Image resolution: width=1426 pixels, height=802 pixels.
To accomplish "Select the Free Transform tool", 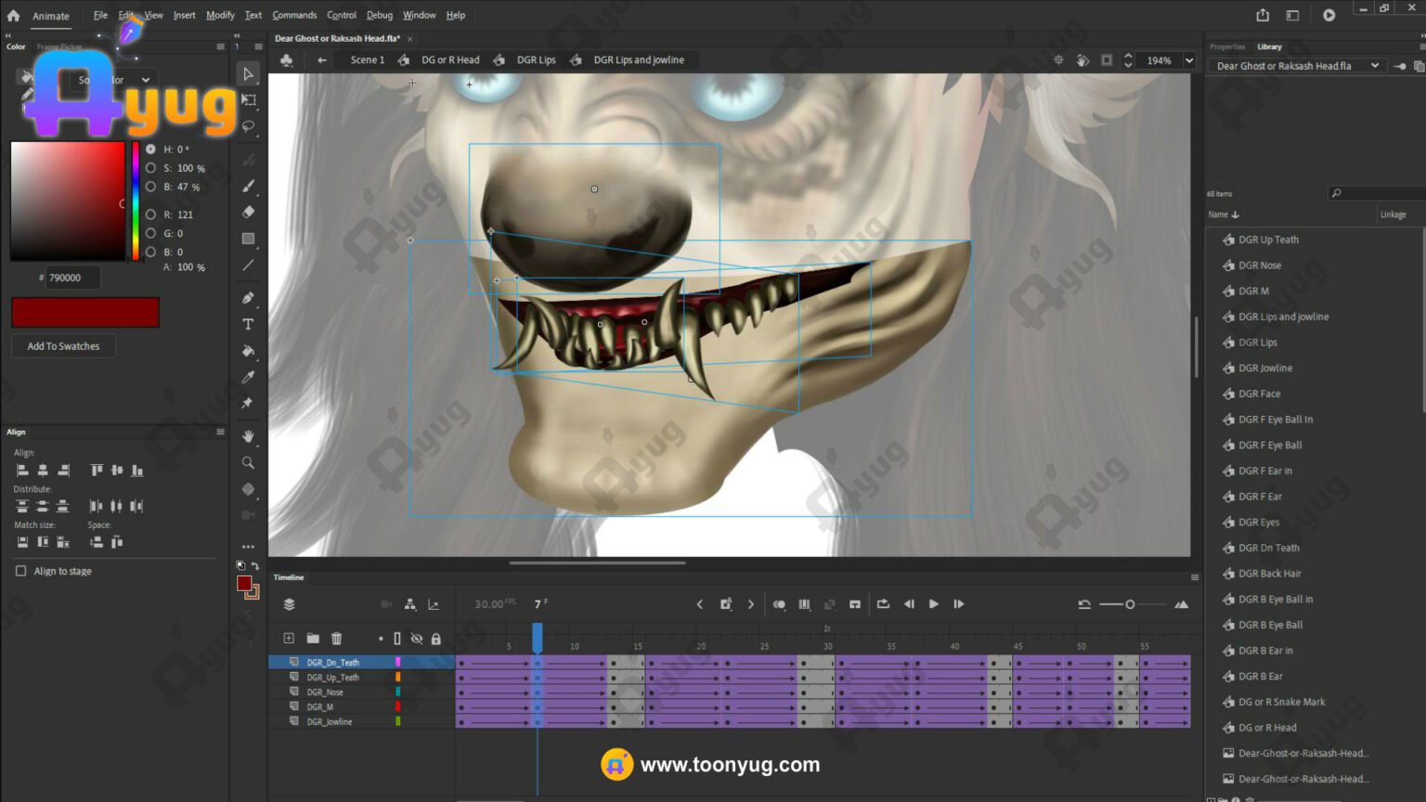I will click(248, 99).
